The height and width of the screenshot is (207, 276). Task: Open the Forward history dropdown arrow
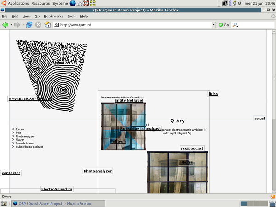pyautogui.click(x=23, y=25)
